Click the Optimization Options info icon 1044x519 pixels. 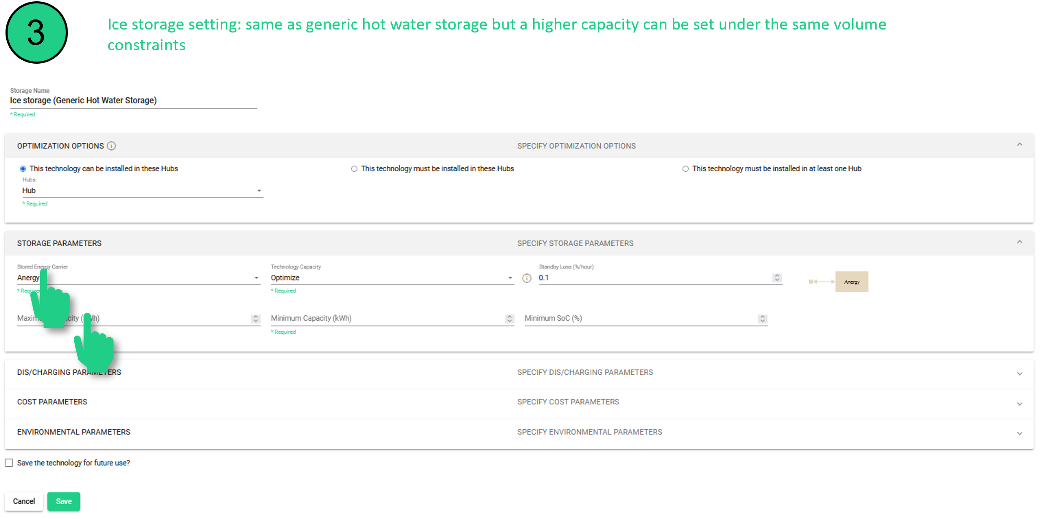click(x=111, y=146)
